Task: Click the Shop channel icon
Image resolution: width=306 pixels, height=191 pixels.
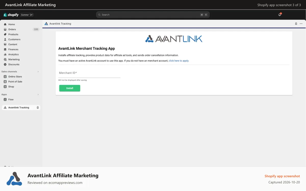Action: (x=5, y=87)
